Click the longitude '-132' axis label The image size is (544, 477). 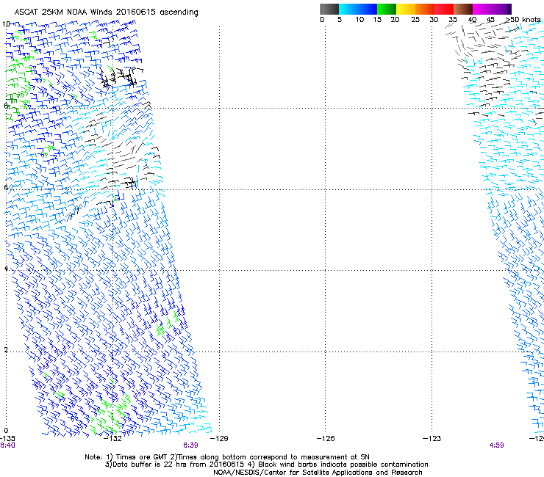tap(113, 439)
